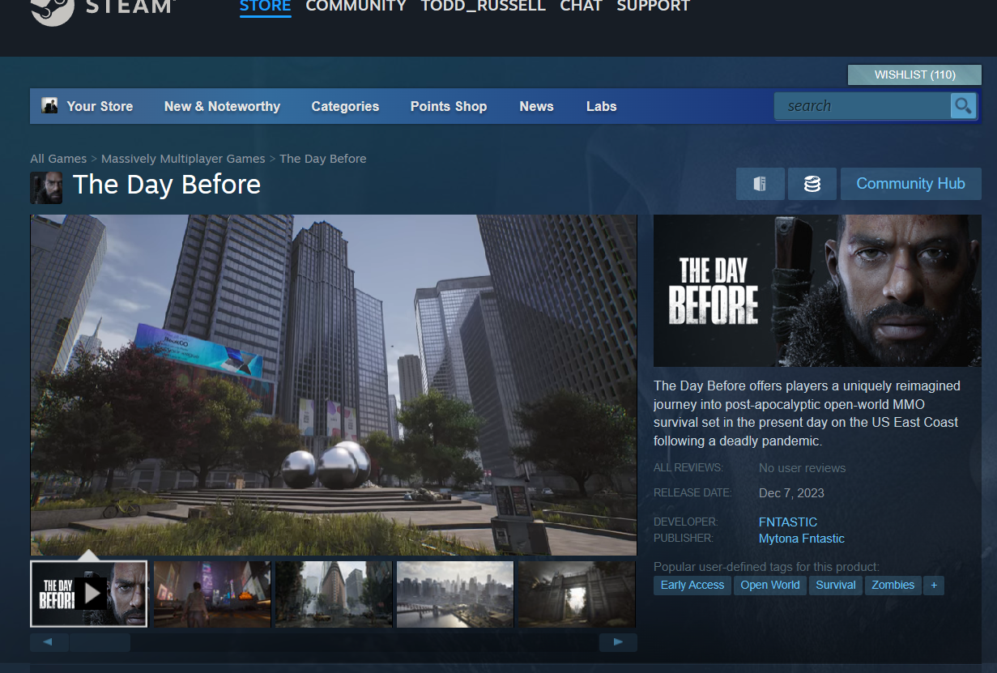Open the TODD_RUSSELL profile menu
The width and height of the screenshot is (997, 673).
coord(483,6)
